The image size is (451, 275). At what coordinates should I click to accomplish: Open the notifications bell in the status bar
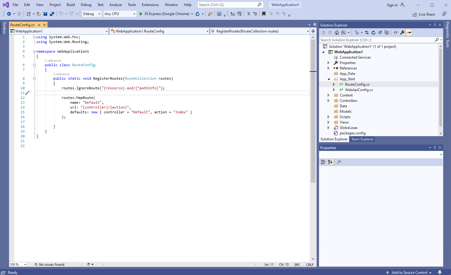pyautogui.click(x=440, y=272)
